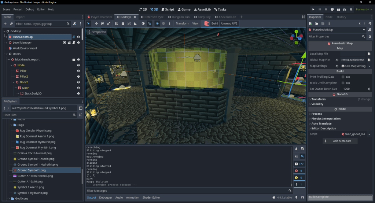Open the Debug menu in the menu bar
The height and width of the screenshot is (203, 375).
coord(30,9)
